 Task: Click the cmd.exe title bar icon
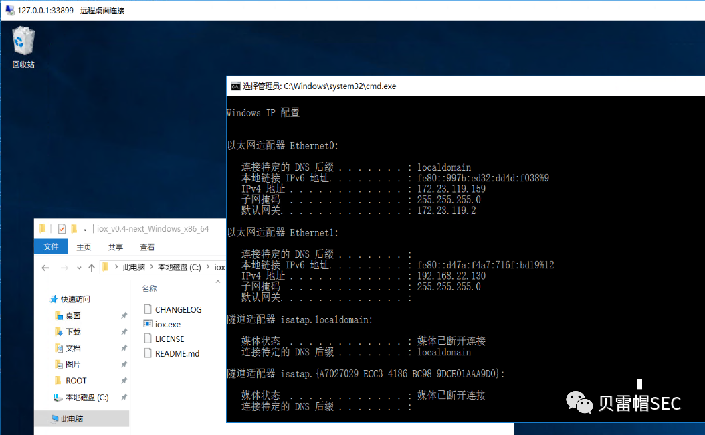235,86
